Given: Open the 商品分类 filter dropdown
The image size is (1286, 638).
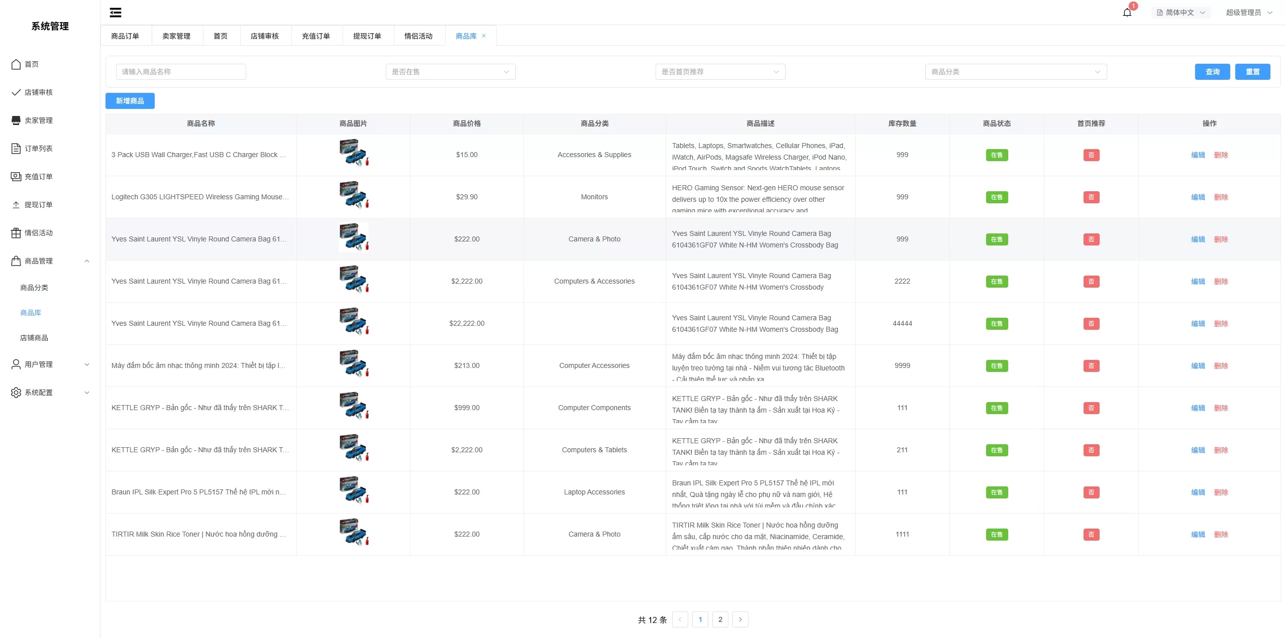Looking at the screenshot, I should (1015, 72).
